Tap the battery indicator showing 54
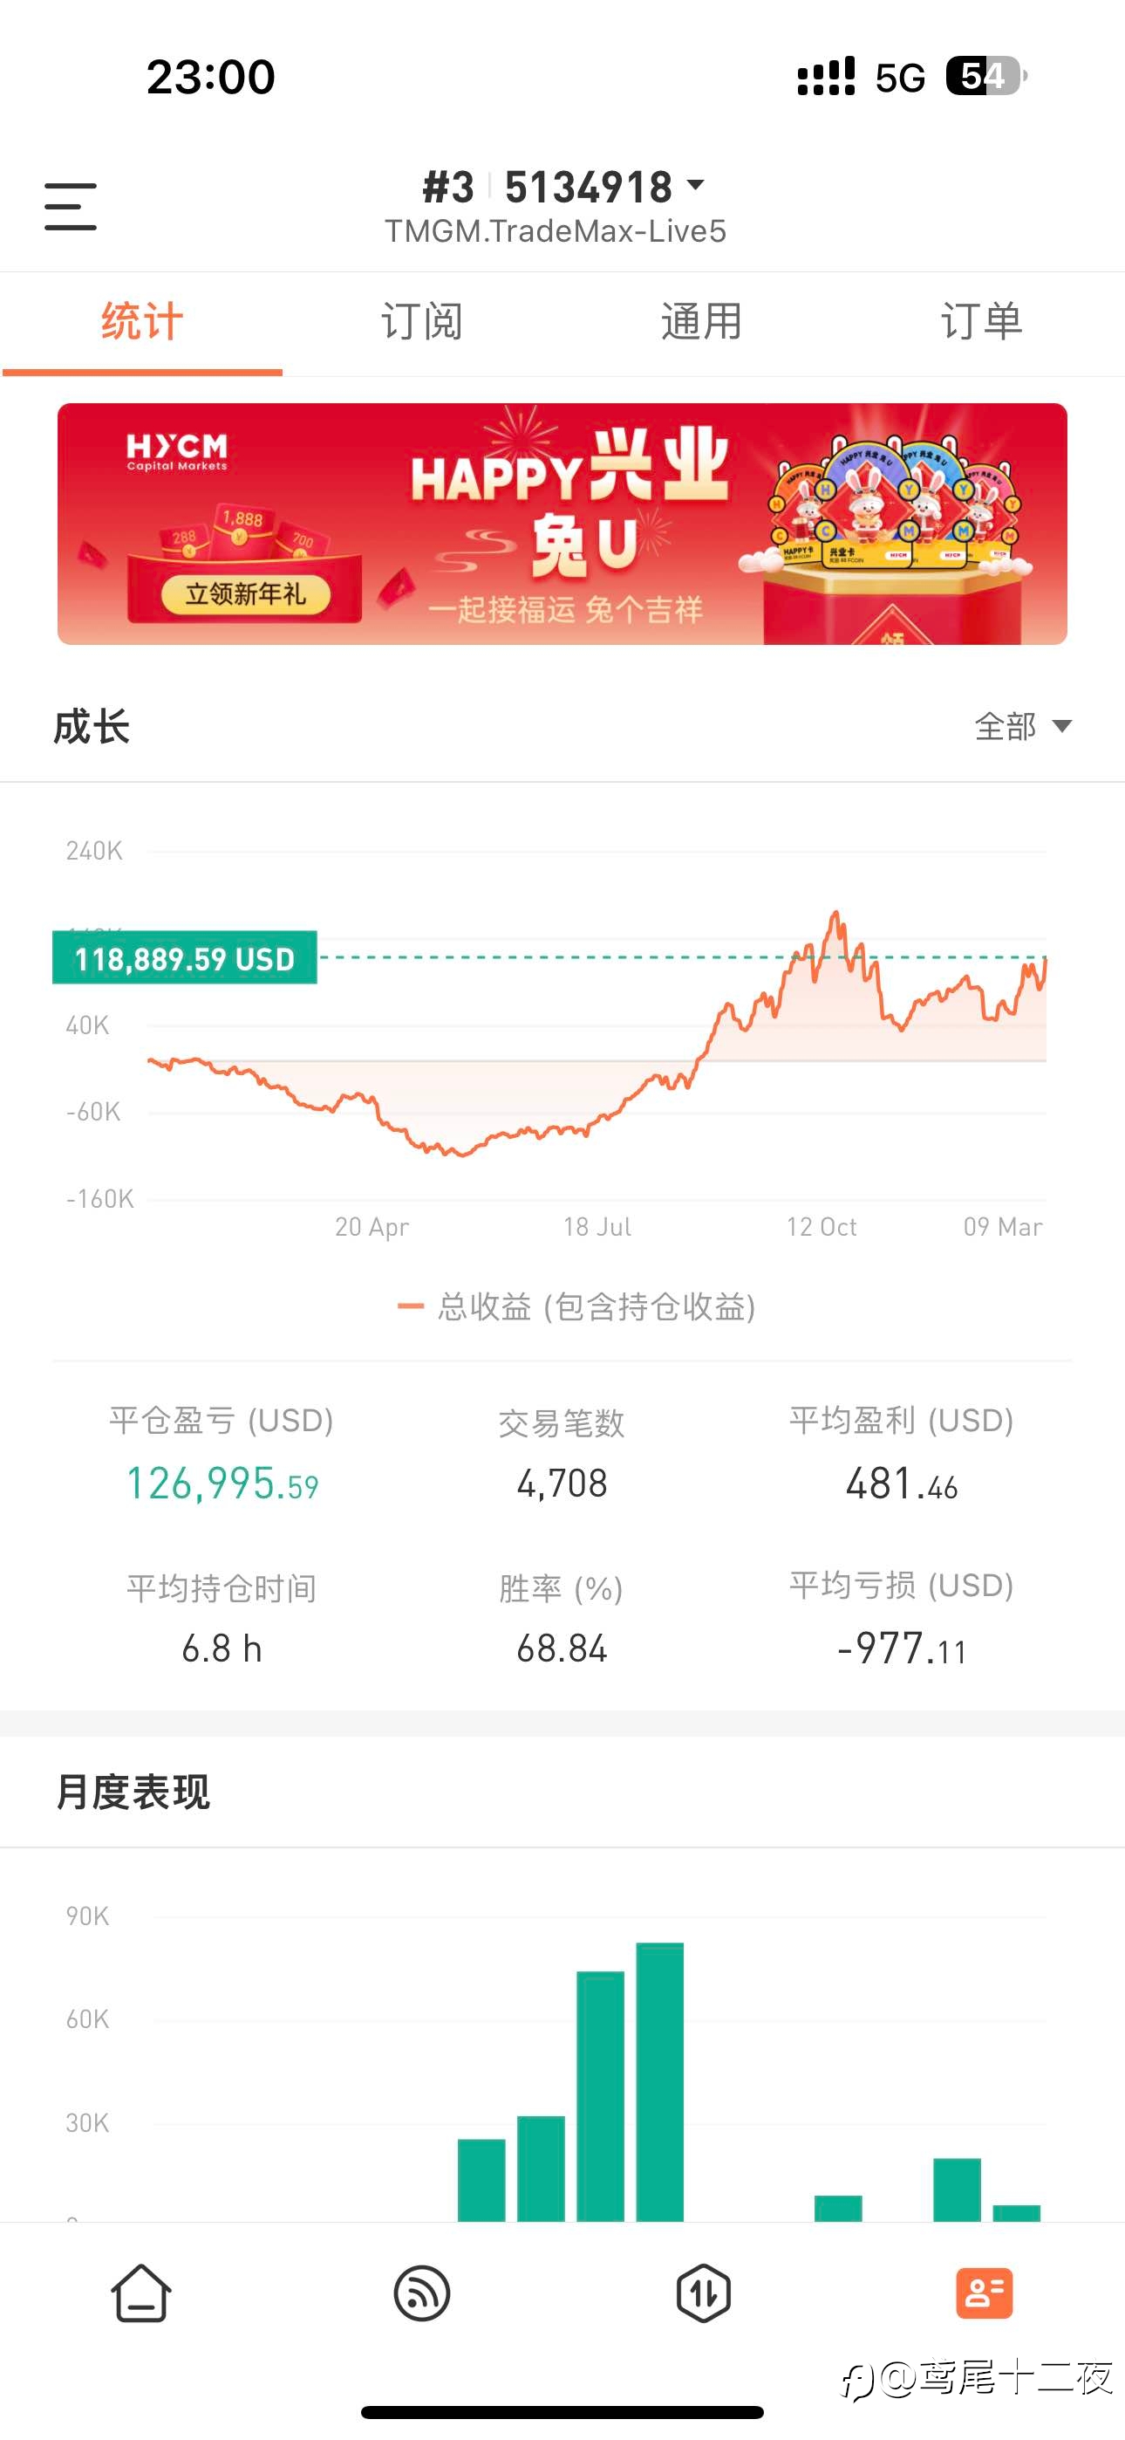Screen dimensions: 1125x2440 [985, 76]
